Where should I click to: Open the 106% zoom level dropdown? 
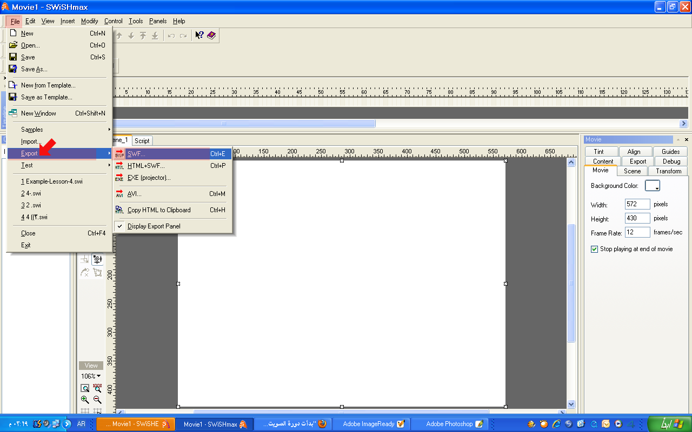click(x=91, y=376)
